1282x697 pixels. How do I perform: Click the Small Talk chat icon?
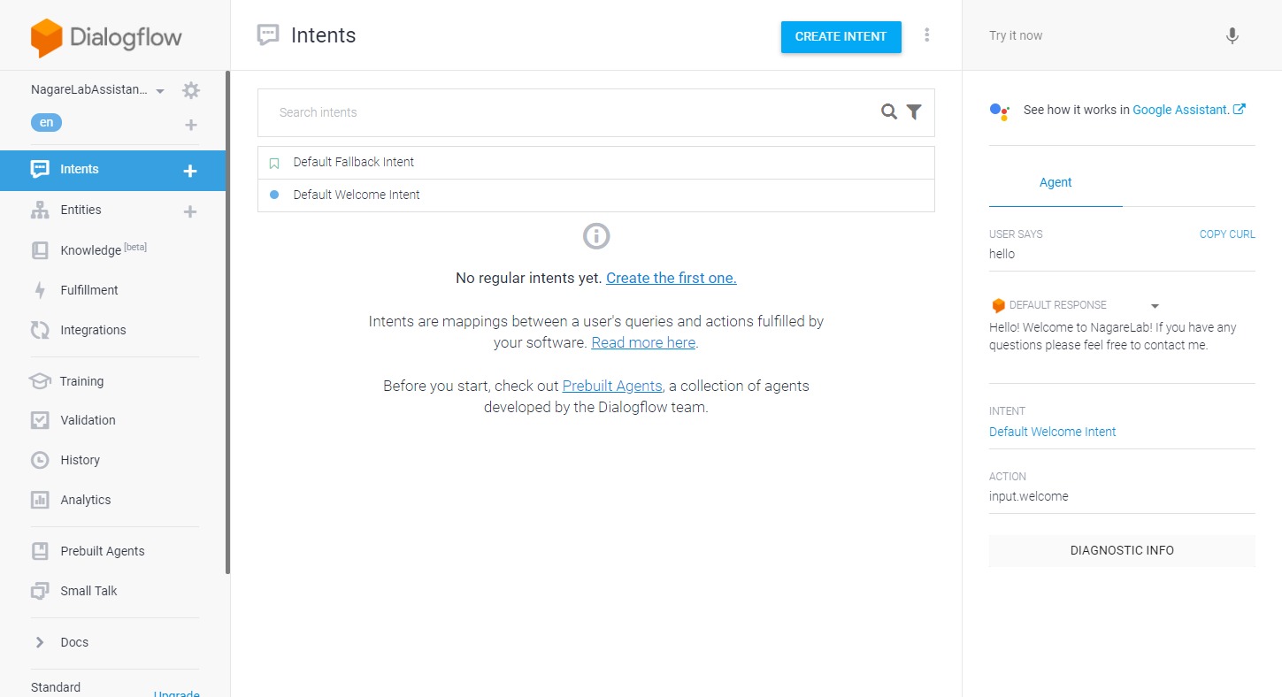40,591
